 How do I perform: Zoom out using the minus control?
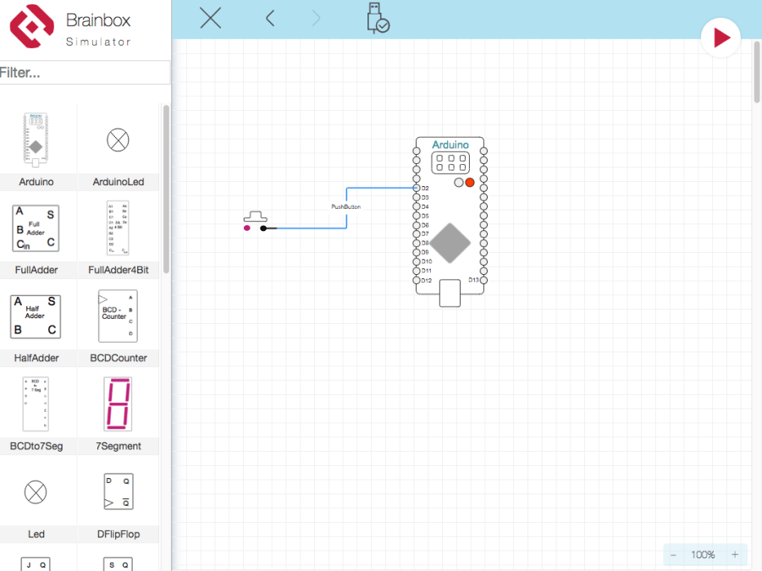pos(674,555)
